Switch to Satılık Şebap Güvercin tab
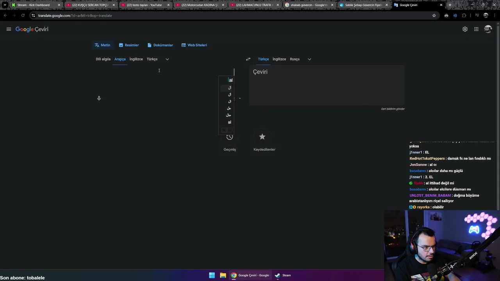500x281 pixels. (x=363, y=5)
